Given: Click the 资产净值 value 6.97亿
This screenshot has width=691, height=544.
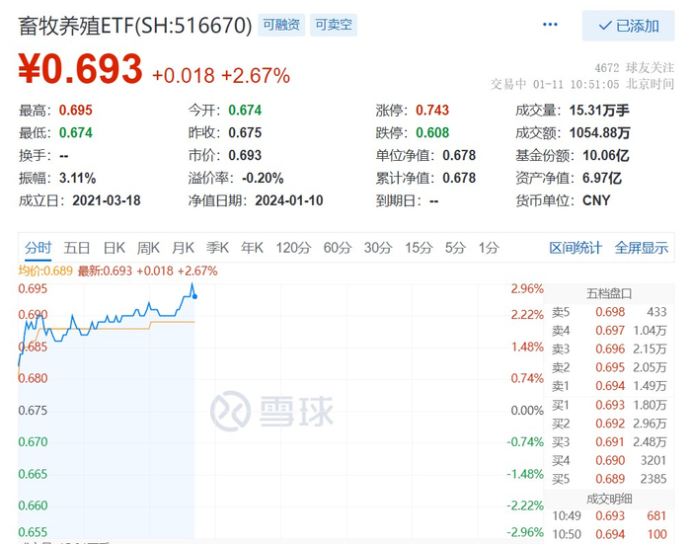Looking at the screenshot, I should pyautogui.click(x=602, y=178).
